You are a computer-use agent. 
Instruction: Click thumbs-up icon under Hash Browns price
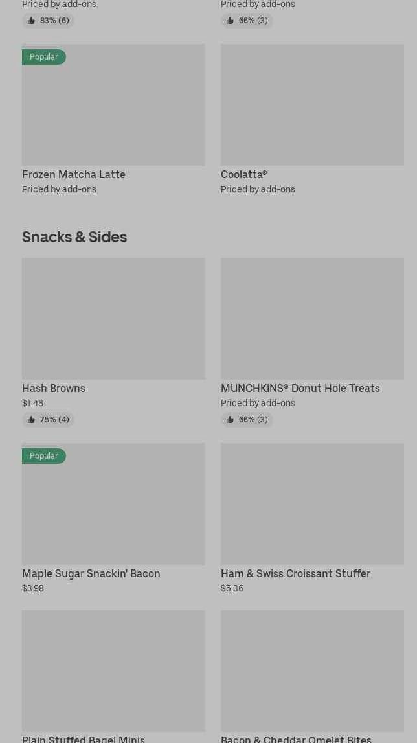click(x=31, y=420)
